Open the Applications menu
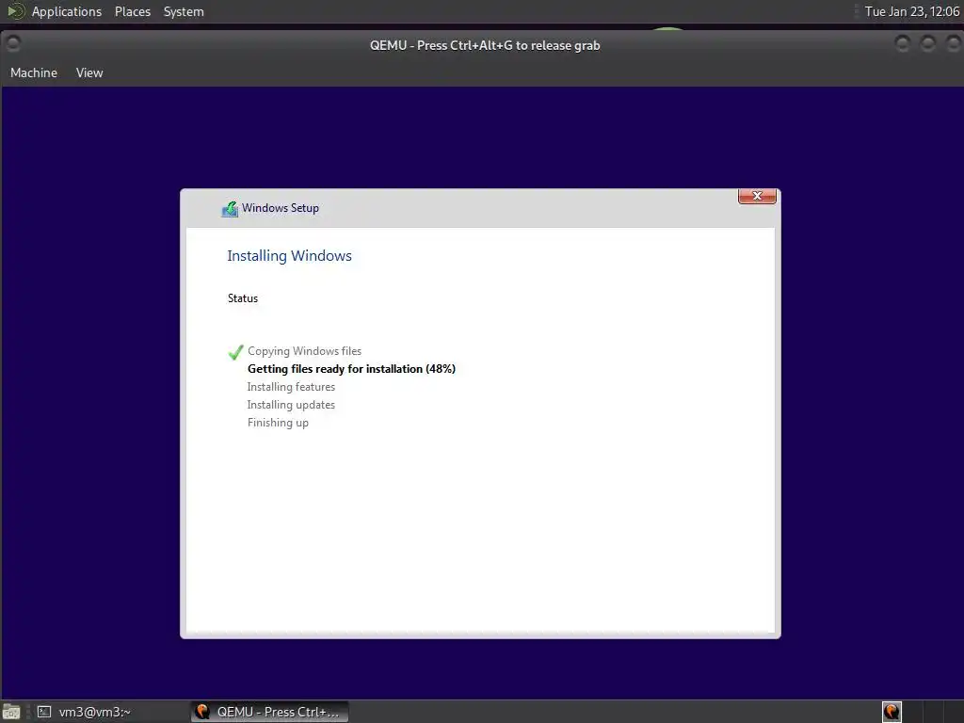 [67, 11]
